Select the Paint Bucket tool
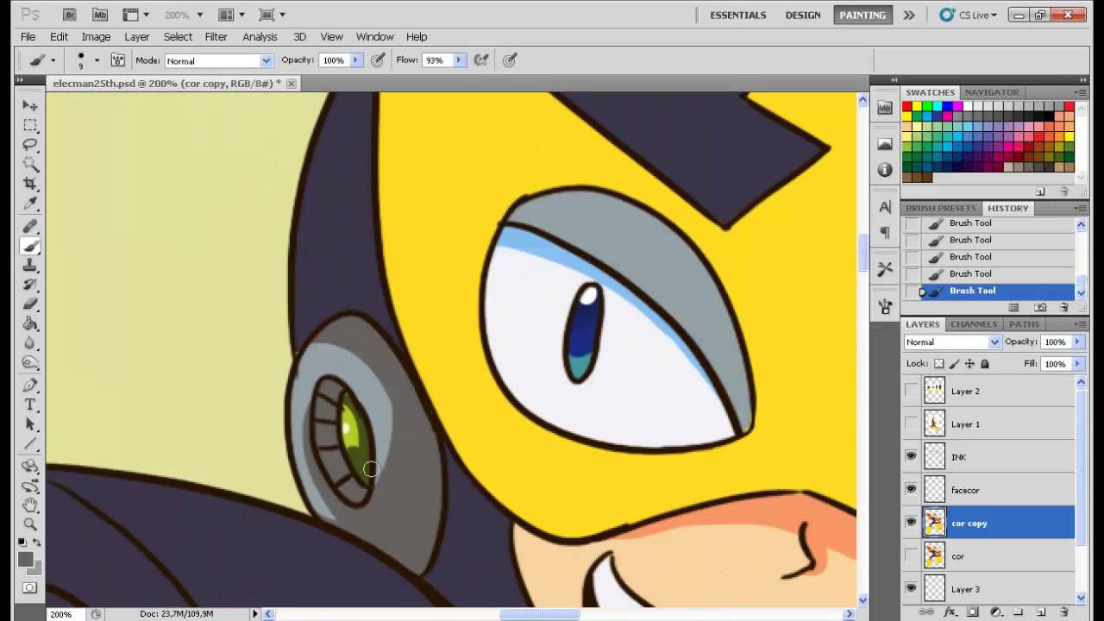This screenshot has height=621, width=1104. [x=30, y=323]
